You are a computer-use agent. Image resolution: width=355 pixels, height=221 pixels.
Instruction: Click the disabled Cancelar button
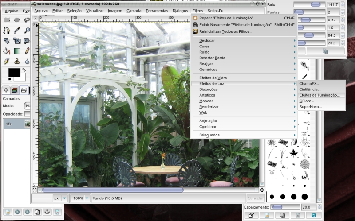pos(256,198)
